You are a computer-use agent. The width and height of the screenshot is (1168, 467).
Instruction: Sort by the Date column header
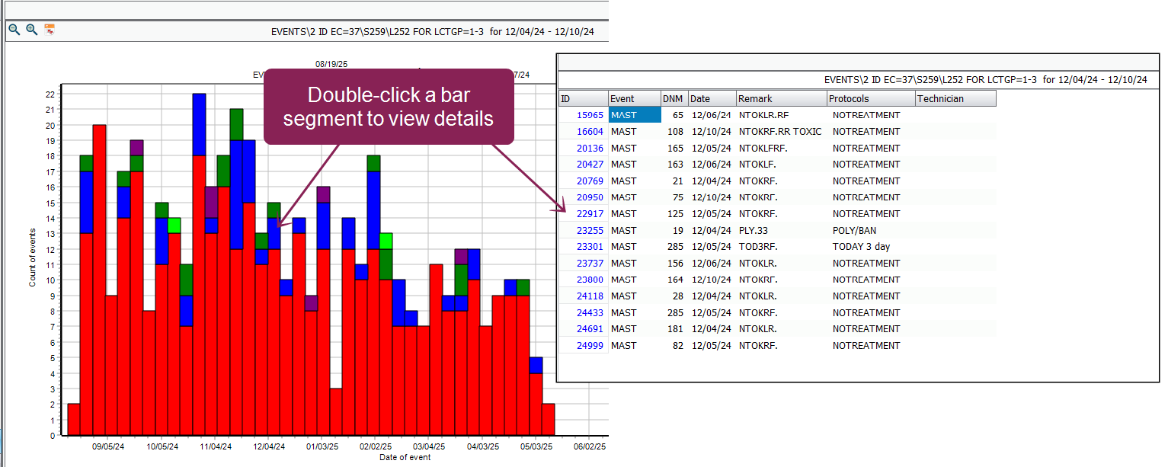click(712, 98)
